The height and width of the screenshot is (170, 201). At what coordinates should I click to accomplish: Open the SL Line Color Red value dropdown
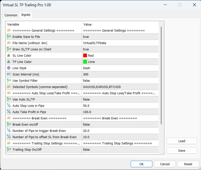pos(120,56)
